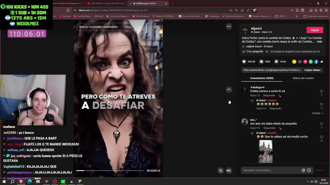The width and height of the screenshot is (330, 185).
Task: Collapse replies with the Ocultar chevron
Action: [318, 113]
